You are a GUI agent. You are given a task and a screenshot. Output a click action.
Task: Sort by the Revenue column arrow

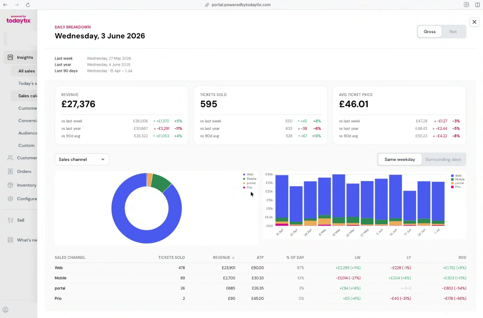(233, 258)
